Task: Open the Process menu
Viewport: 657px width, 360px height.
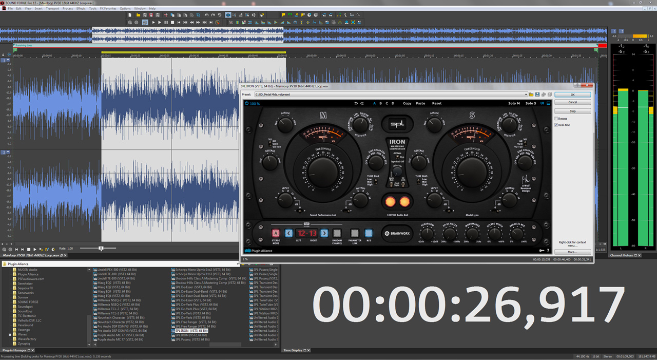Action: click(68, 9)
